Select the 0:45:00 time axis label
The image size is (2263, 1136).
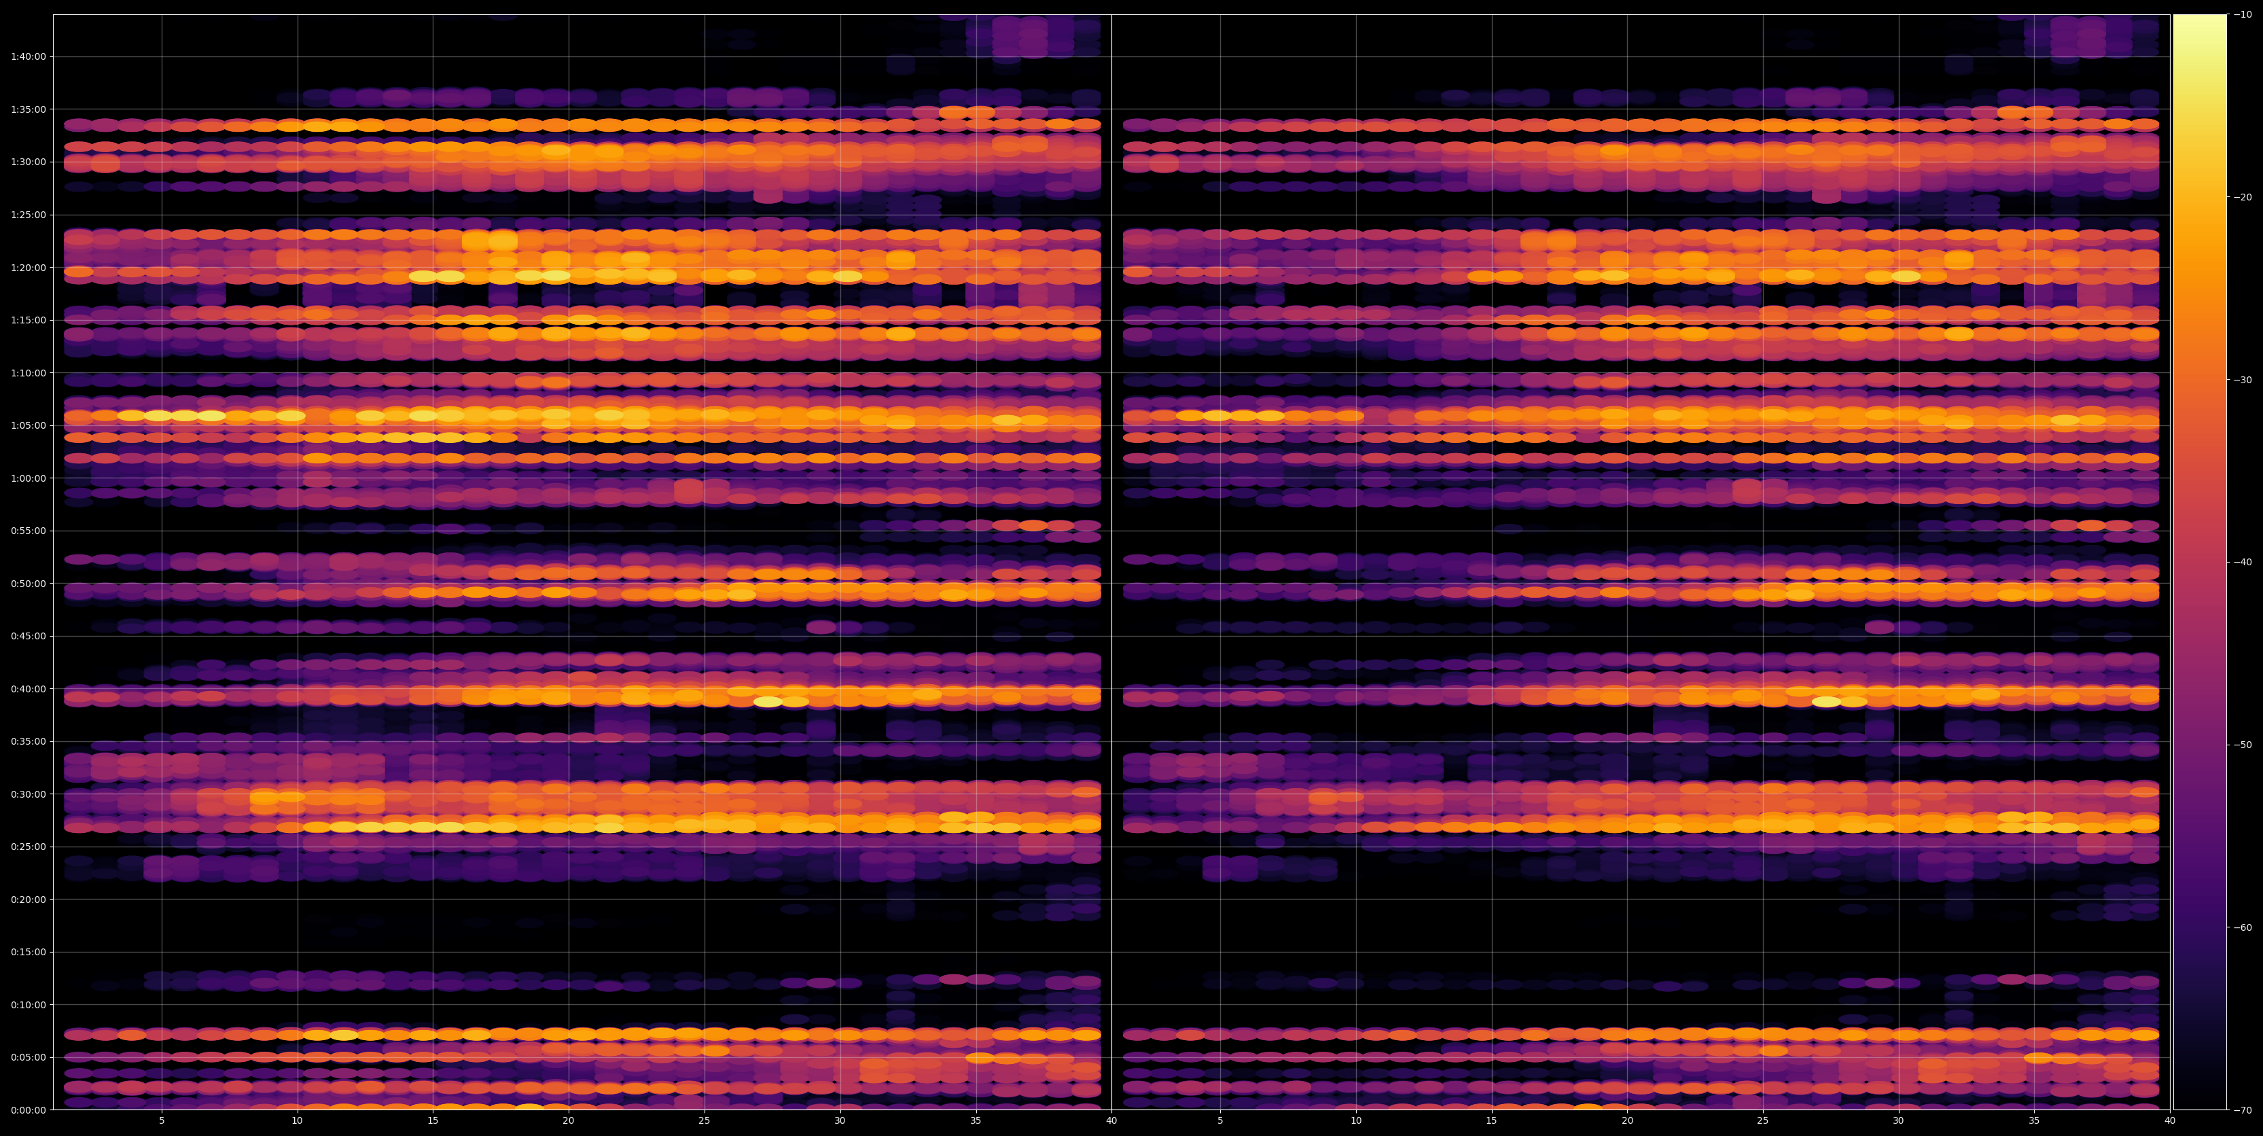(28, 636)
